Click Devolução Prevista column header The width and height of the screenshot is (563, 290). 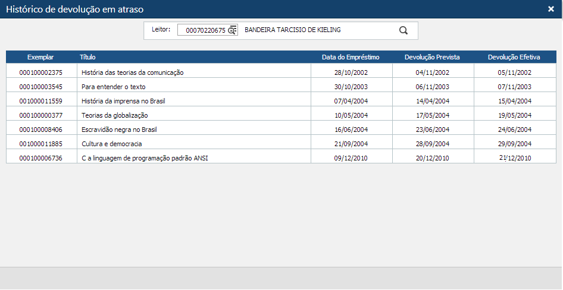pyautogui.click(x=432, y=57)
